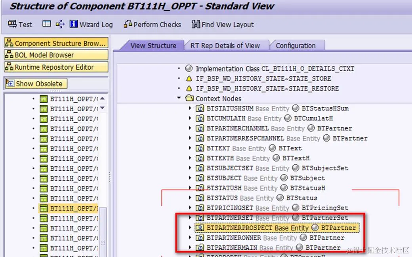The height and width of the screenshot is (257, 412).
Task: Click BTCUMULATH node icon
Action: [x=200, y=118]
